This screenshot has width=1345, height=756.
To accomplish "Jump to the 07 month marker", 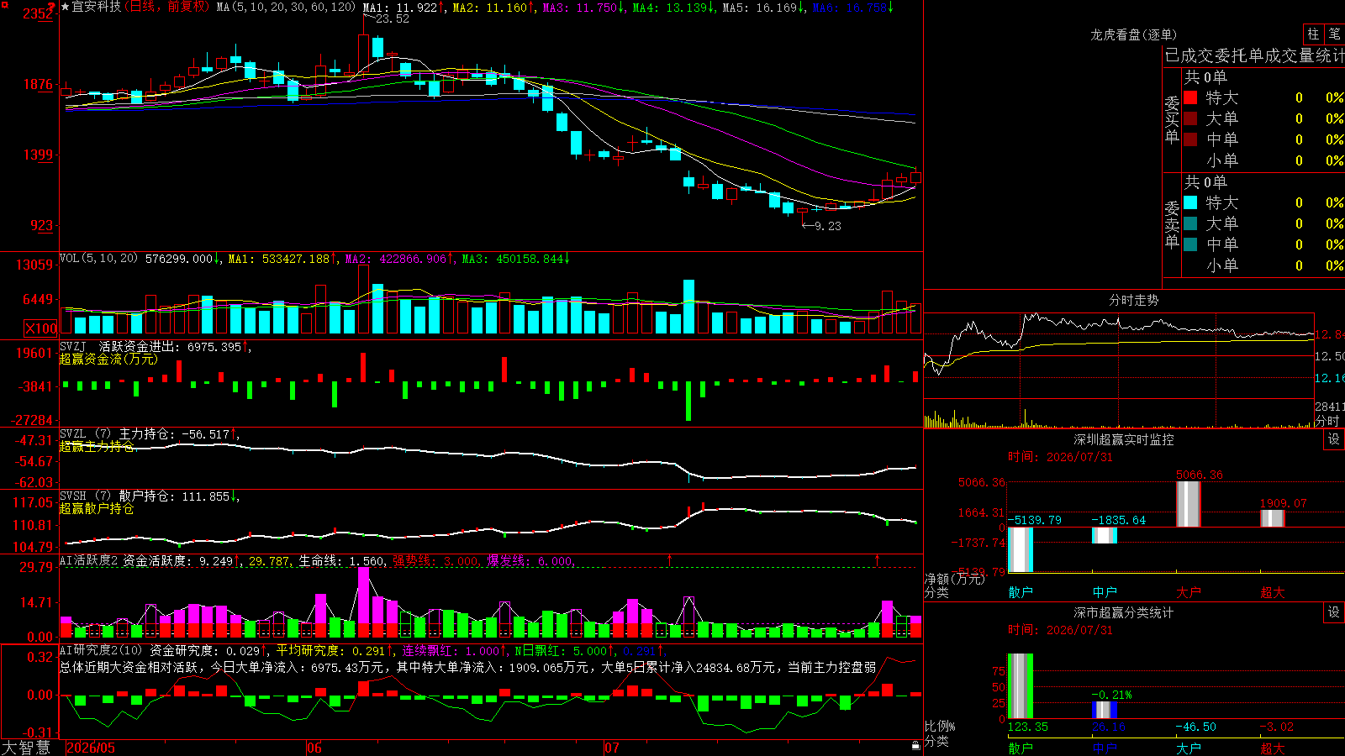I will tap(612, 748).
